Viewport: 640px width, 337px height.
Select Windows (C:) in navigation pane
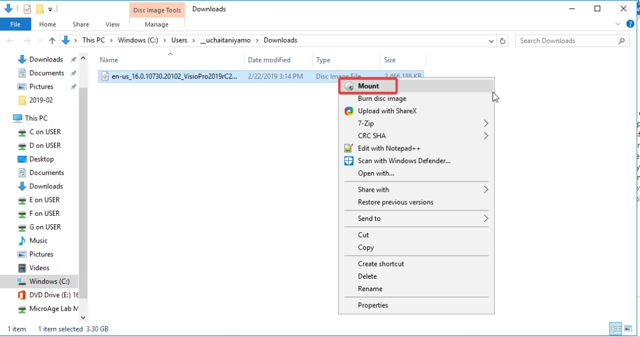tap(39, 281)
